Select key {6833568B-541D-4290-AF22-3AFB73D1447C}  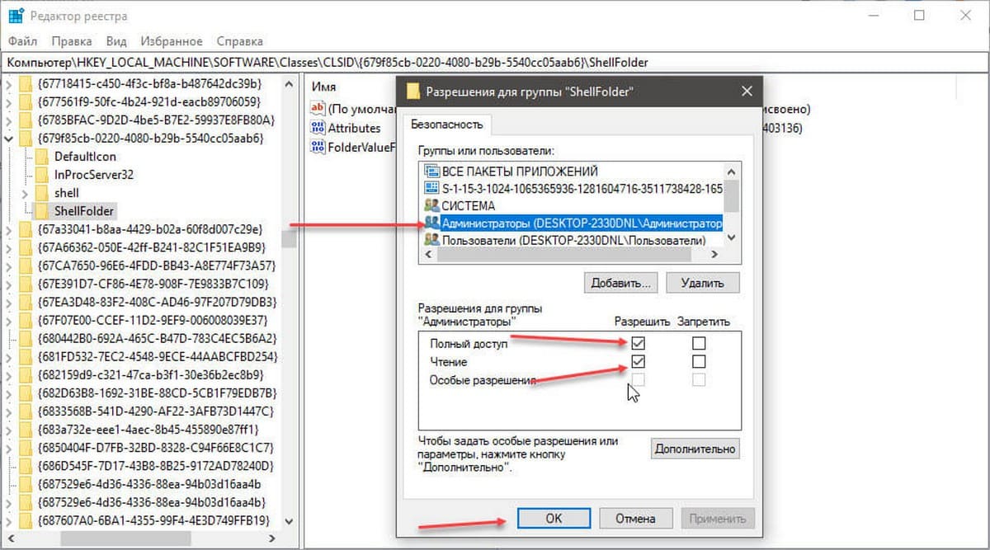[155, 411]
